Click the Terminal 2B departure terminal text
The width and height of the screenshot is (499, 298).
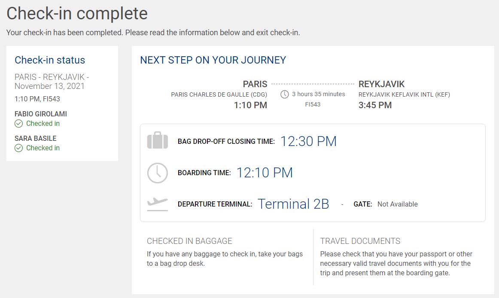pyautogui.click(x=293, y=204)
